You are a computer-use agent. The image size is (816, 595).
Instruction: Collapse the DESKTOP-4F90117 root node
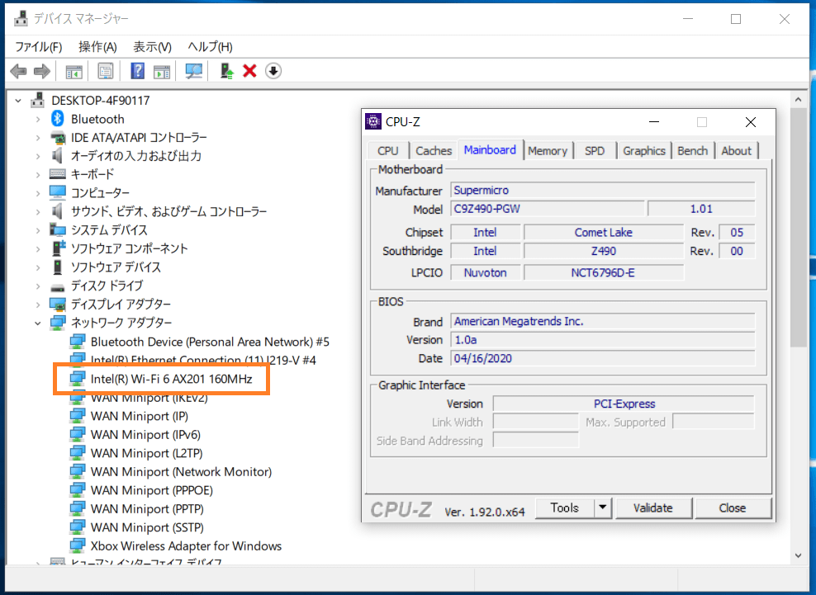tap(18, 101)
